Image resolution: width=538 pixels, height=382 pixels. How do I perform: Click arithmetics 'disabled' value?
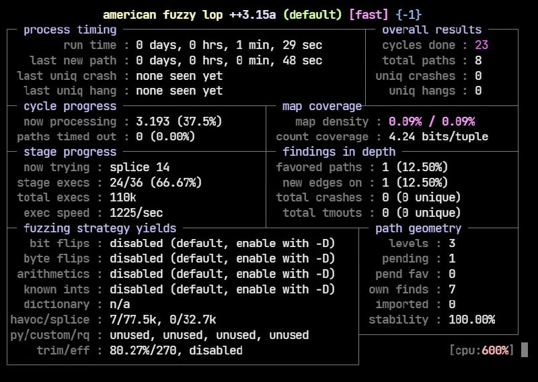[137, 274]
